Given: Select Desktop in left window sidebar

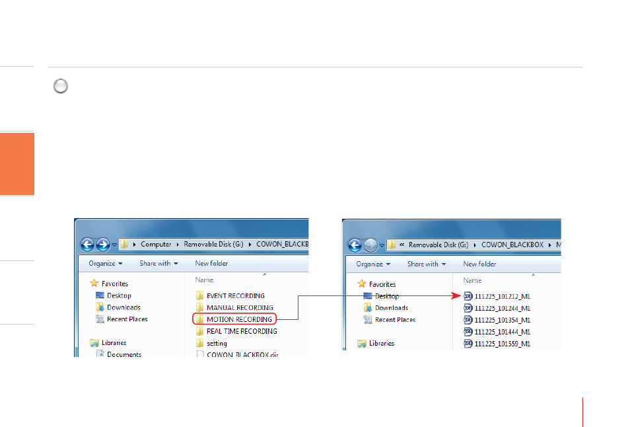Looking at the screenshot, I should [x=114, y=295].
